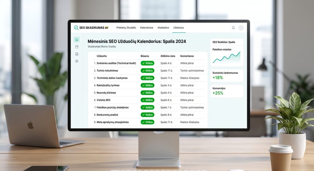Select the Užduotys tab
Viewport: 314px width, 171px height.
tap(179, 28)
